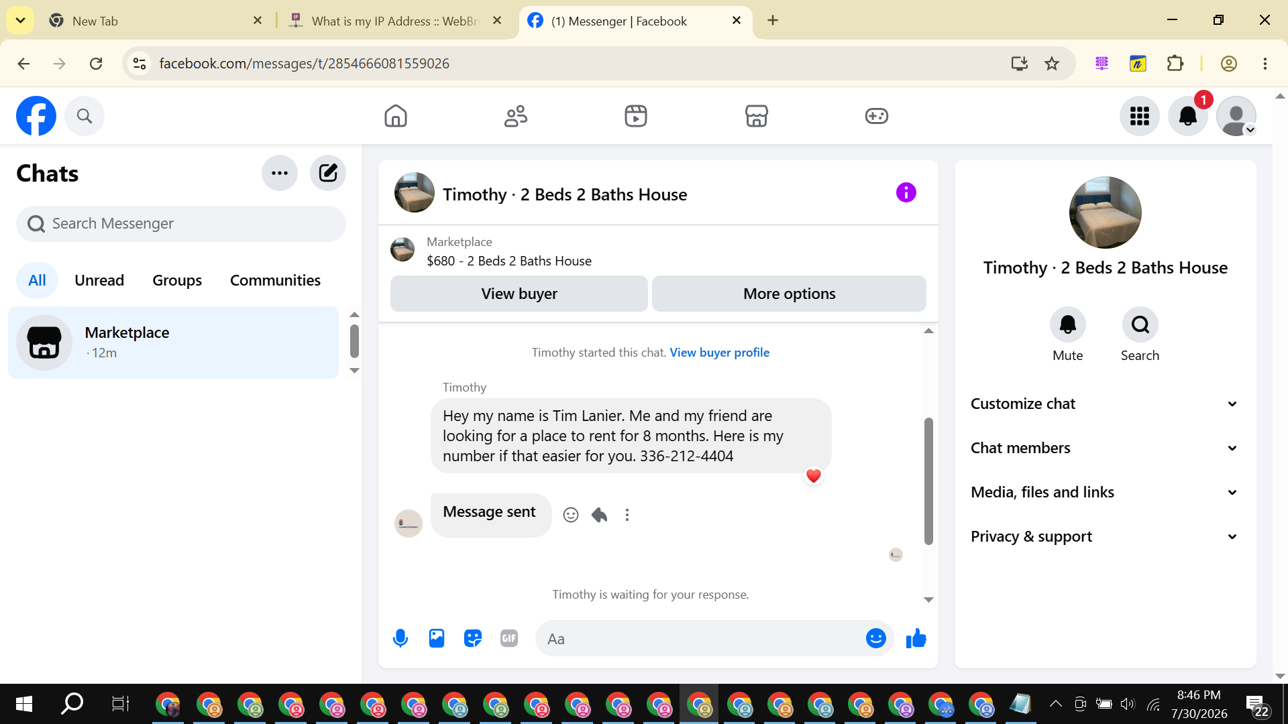Image resolution: width=1288 pixels, height=724 pixels.
Task: Open Windows taskbar search
Action: [x=72, y=704]
